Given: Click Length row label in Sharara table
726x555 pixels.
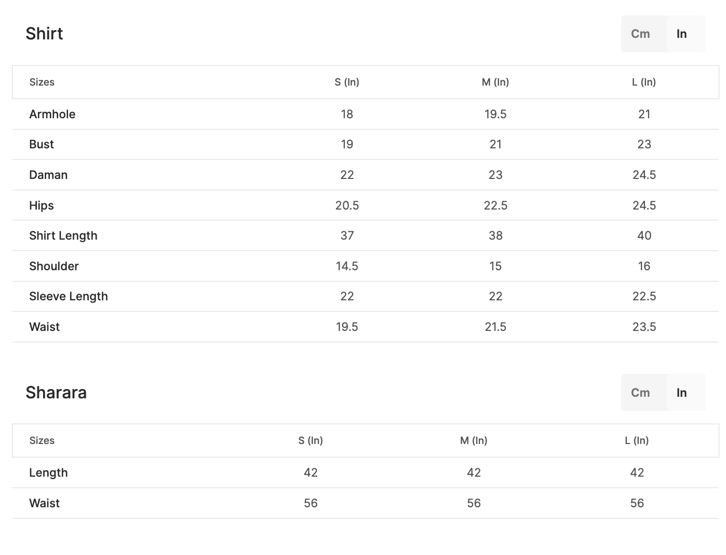Looking at the screenshot, I should coord(48,473).
